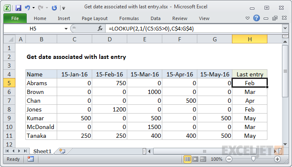Click the Redo button

[40, 8]
